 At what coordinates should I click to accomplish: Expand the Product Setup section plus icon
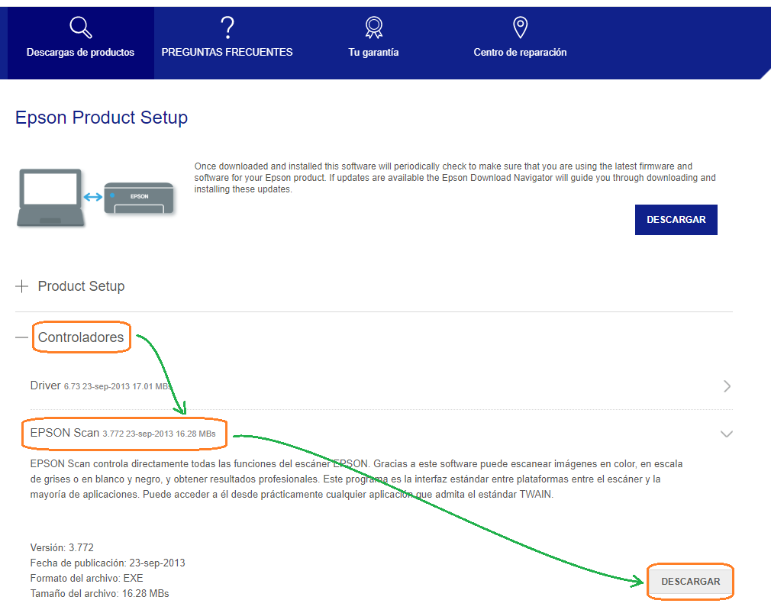point(21,286)
